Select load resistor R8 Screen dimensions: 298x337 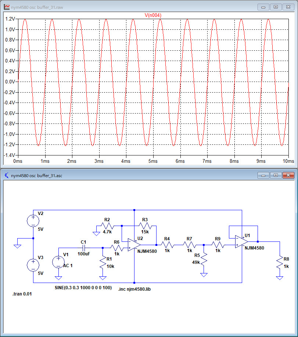pyautogui.click(x=280, y=263)
